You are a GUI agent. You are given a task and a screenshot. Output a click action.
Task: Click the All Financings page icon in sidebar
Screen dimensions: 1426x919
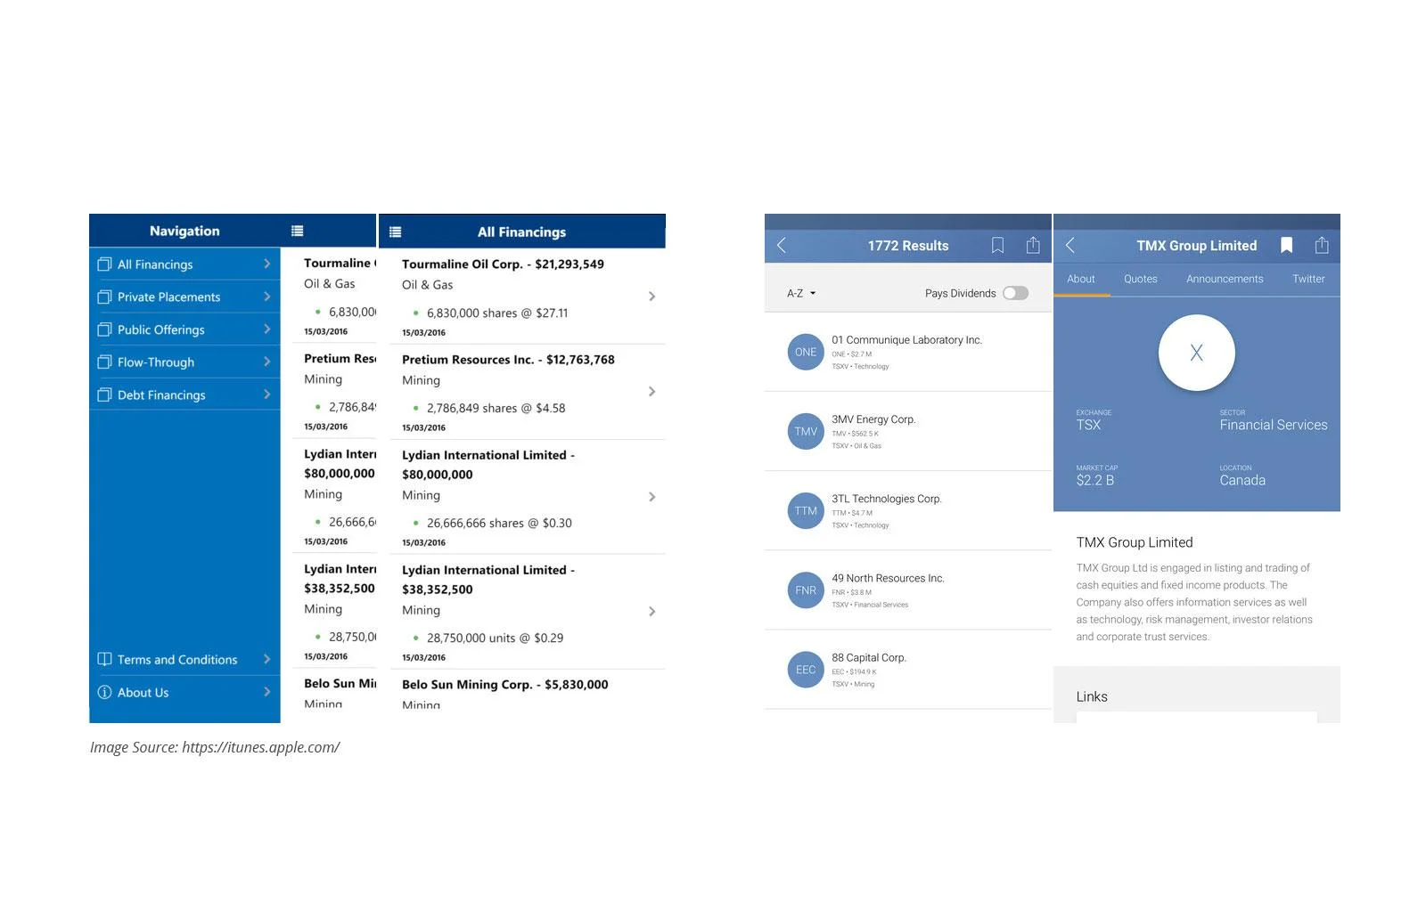pyautogui.click(x=104, y=264)
